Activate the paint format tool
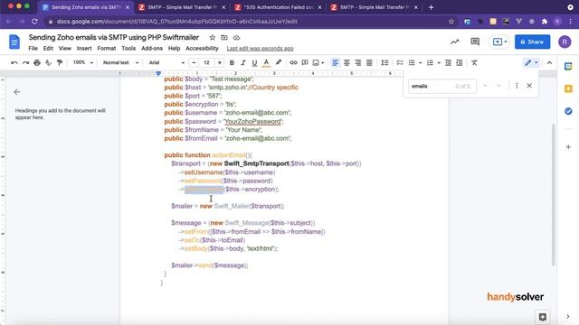Screen dimensions: 579x325 [60, 63]
